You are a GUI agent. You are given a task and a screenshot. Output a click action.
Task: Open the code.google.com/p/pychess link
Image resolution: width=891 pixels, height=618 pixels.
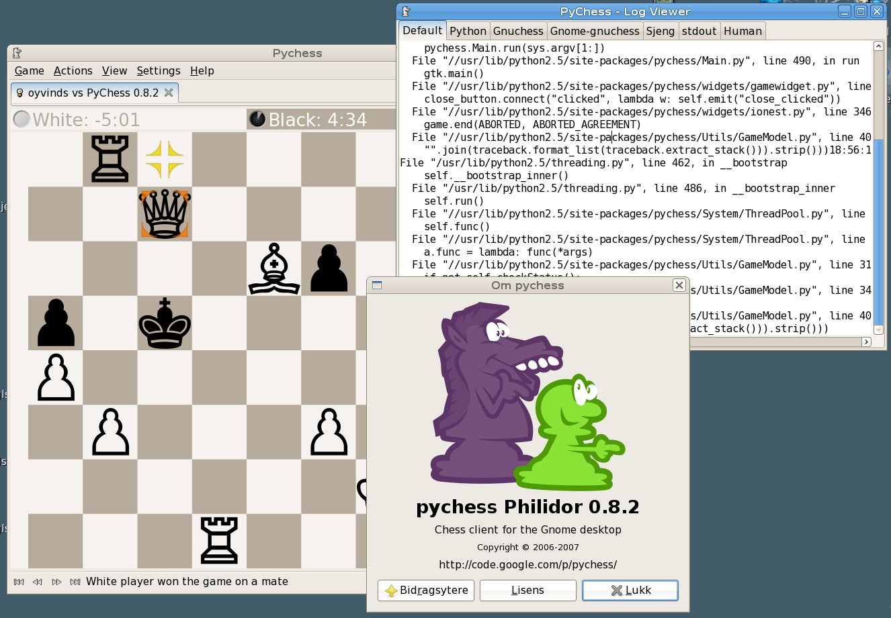click(x=527, y=564)
